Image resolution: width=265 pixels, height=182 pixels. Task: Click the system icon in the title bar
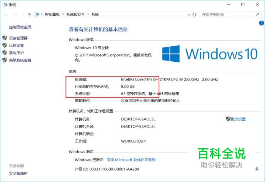(5, 5)
